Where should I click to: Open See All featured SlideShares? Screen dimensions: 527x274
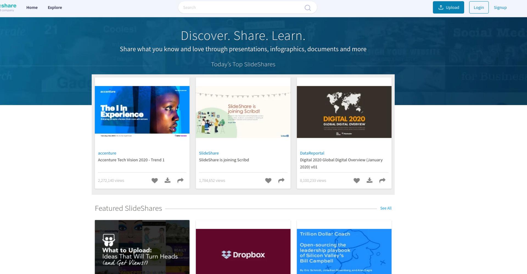point(386,208)
